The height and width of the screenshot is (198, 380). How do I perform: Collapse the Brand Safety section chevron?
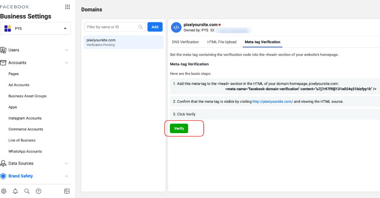[66, 176]
